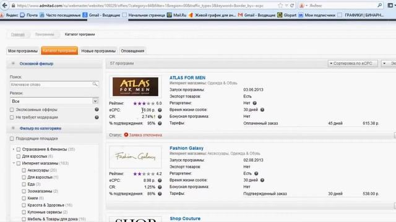396x222 pixels.
Task: Click the search magnifier in the Яндекс box
Action: click(x=379, y=6)
